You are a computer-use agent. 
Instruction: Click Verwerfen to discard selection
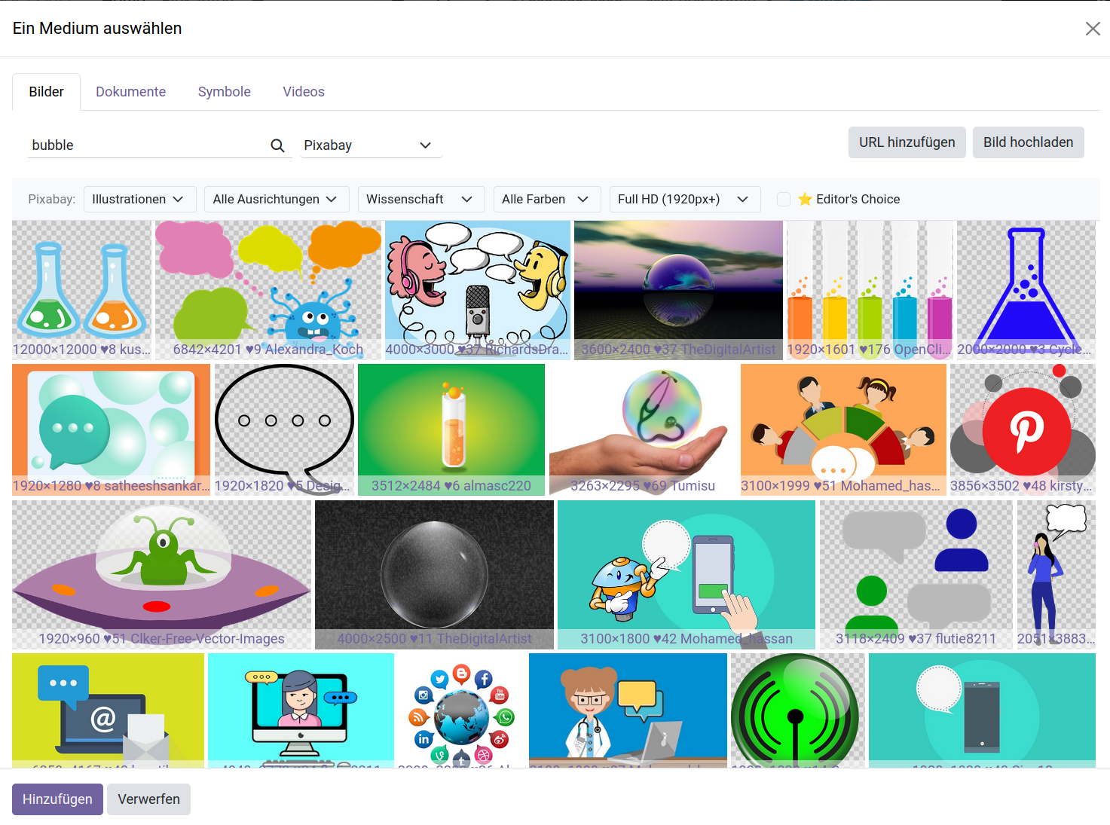148,799
